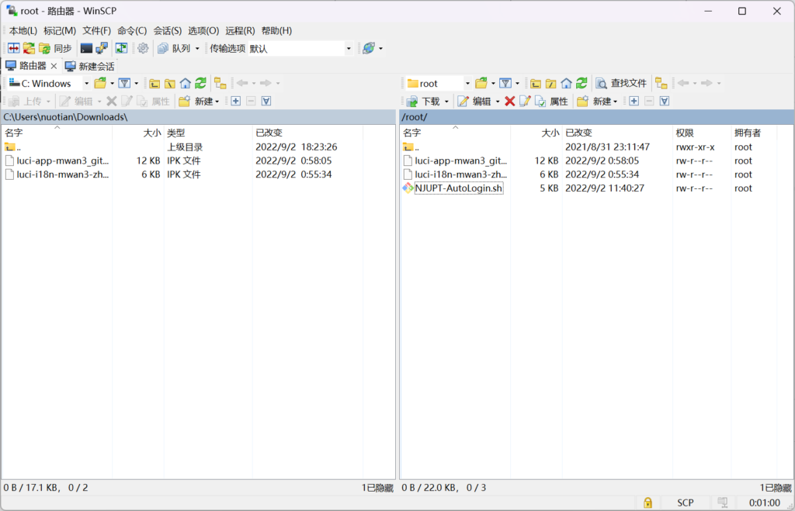Click remote panel filter icon
The height and width of the screenshot is (511, 795).
(505, 83)
